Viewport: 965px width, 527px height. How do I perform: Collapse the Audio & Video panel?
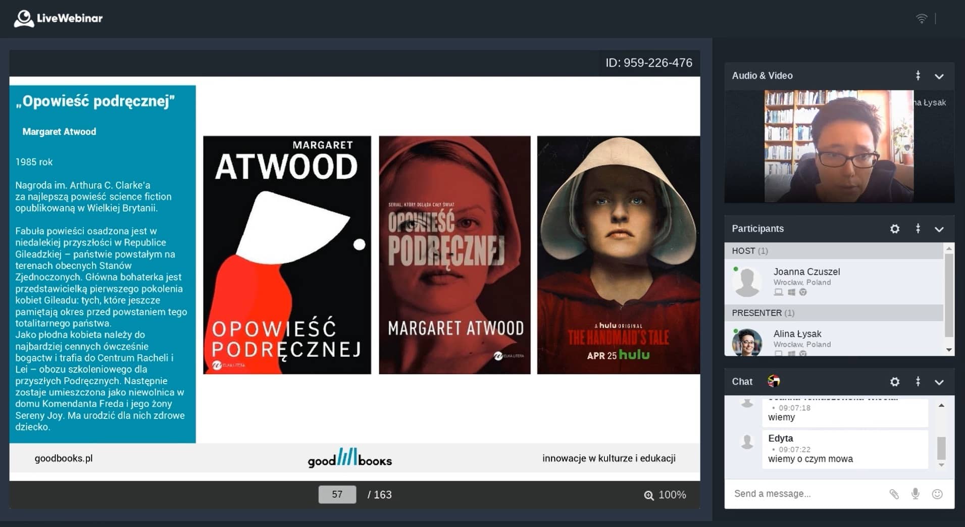coord(939,76)
